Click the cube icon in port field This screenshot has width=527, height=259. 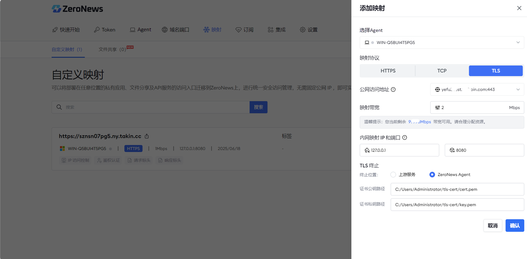pyautogui.click(x=452, y=150)
